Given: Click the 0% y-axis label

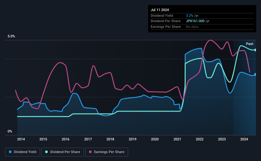Looking at the screenshot, I should (x=10, y=132).
